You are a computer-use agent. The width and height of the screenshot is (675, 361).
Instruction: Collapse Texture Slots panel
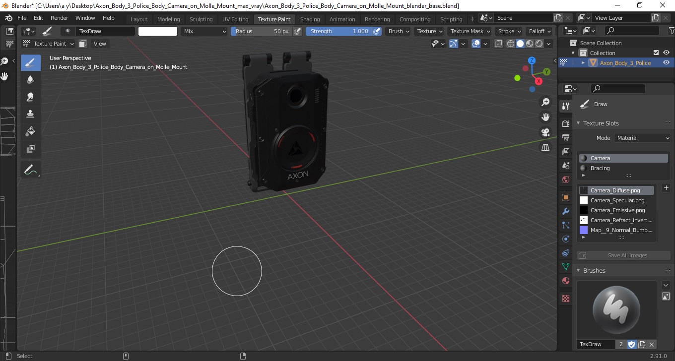pos(578,123)
